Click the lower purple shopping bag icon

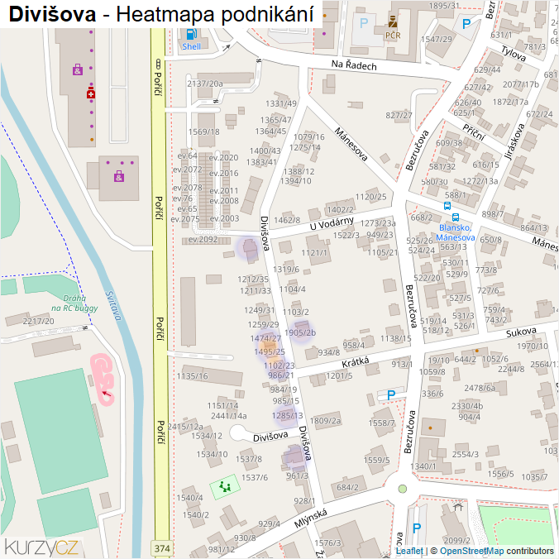119,176
